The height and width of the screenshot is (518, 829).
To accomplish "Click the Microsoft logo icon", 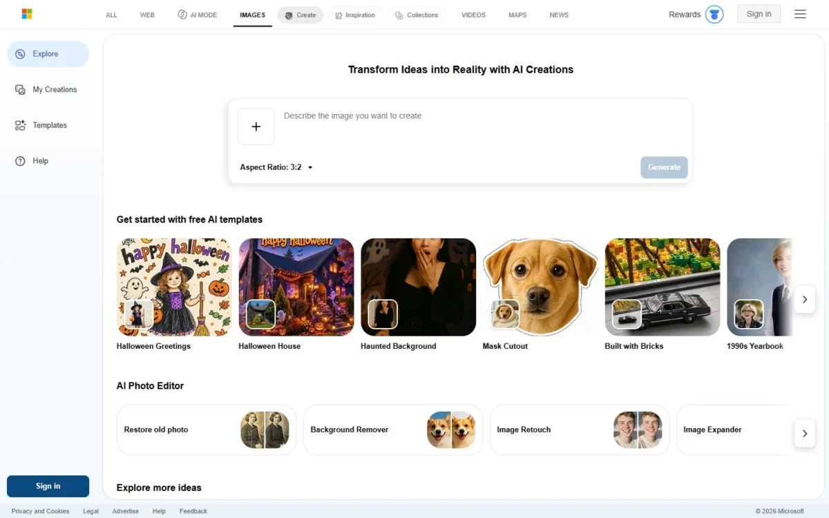I will (27, 14).
